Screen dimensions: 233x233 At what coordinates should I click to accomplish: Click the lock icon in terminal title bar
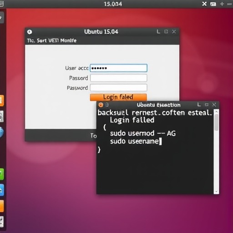[x=107, y=105]
